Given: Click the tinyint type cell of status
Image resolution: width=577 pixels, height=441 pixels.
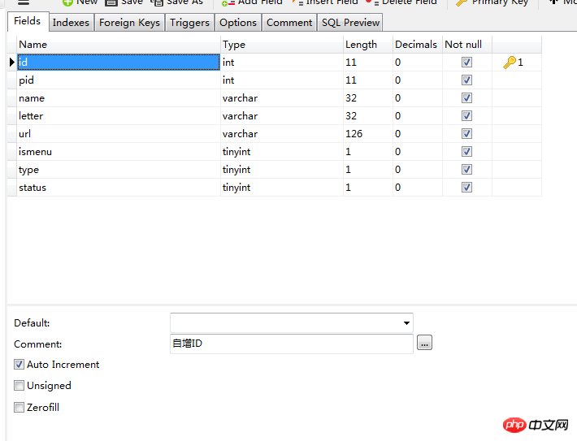Looking at the screenshot, I should pyautogui.click(x=282, y=188).
